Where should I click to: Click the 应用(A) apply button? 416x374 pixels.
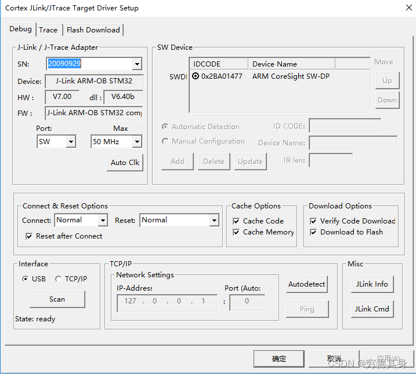(389, 359)
